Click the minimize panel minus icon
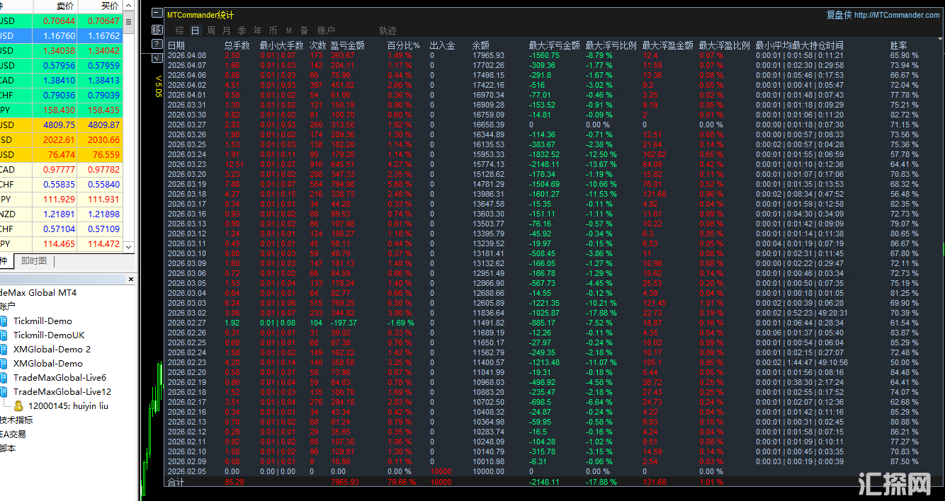 click(x=157, y=13)
